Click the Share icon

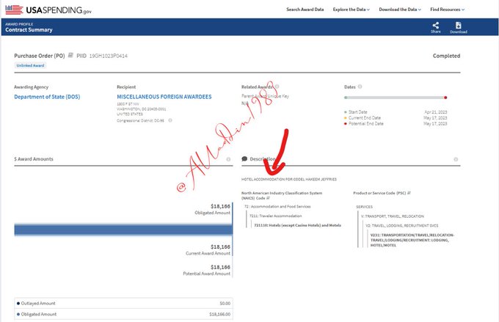[435, 26]
